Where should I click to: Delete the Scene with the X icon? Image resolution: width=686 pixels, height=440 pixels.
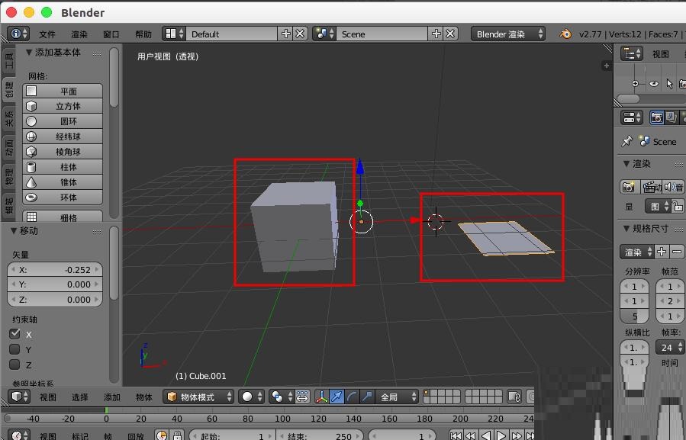pos(451,34)
